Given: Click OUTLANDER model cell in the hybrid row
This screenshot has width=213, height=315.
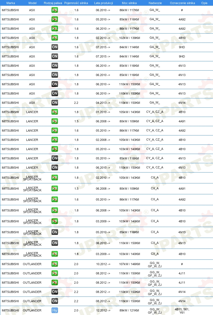Looking at the screenshot, I should [x=32, y=310].
